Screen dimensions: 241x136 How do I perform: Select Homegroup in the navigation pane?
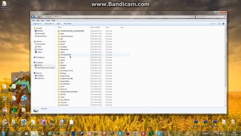(x=40, y=57)
